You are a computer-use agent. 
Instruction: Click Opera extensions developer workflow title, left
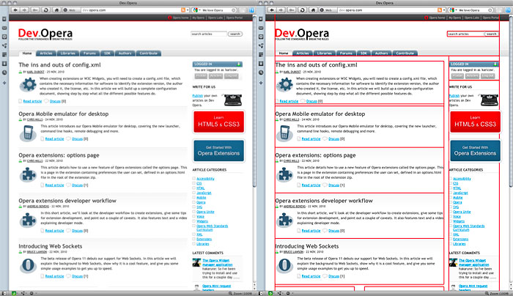coord(67,201)
